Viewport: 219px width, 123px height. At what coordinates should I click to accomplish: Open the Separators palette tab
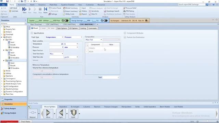63,107
